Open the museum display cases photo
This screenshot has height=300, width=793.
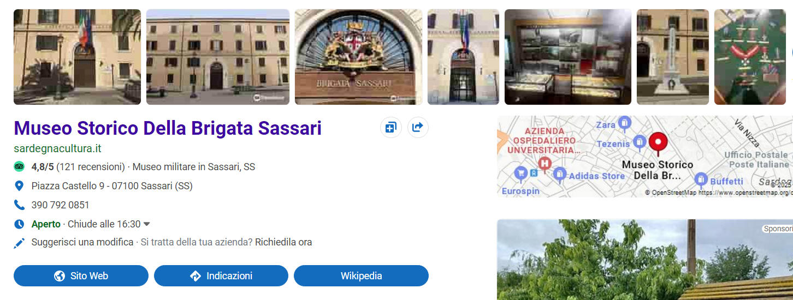pos(568,57)
